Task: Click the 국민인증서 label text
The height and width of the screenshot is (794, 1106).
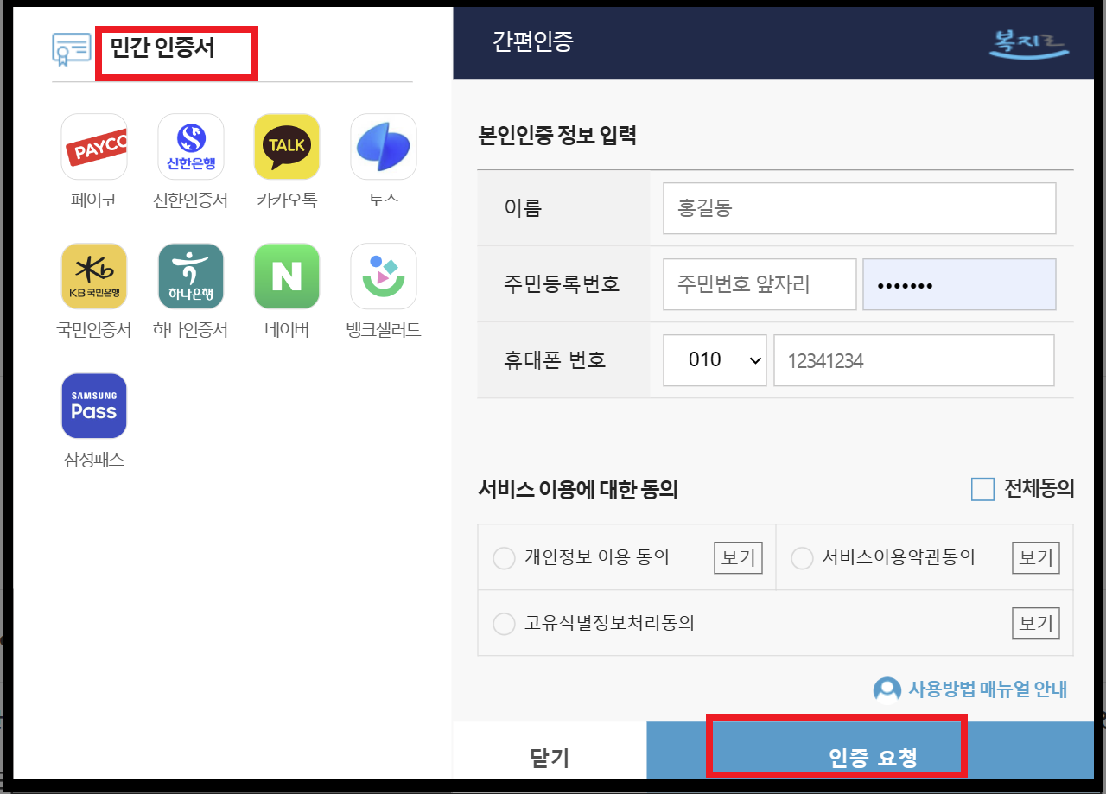Action: (x=94, y=330)
